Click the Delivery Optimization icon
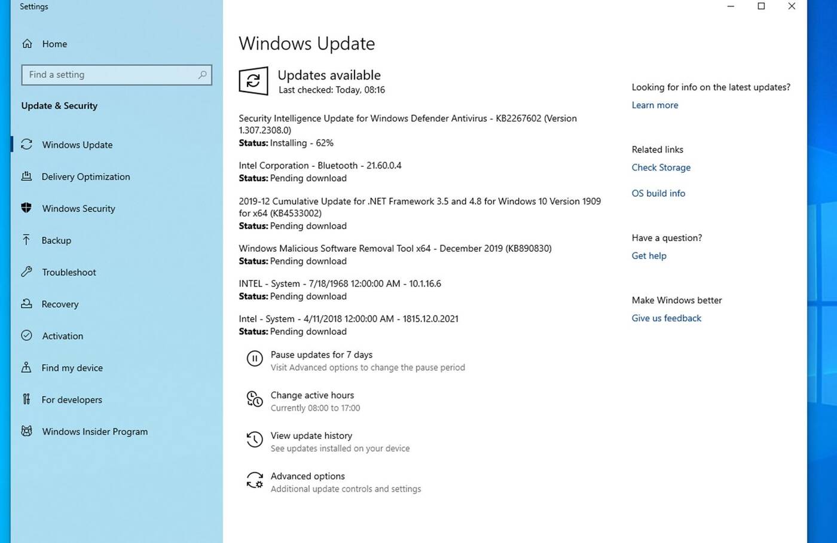 [x=27, y=176]
